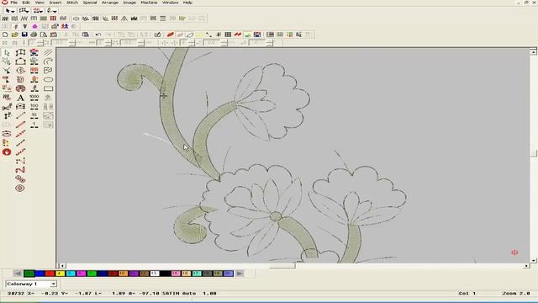Click the Undo arrow icon
538x303 pixels.
(98, 35)
